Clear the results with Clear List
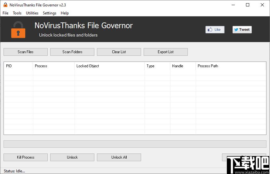270x174 pixels. [x=119, y=52]
